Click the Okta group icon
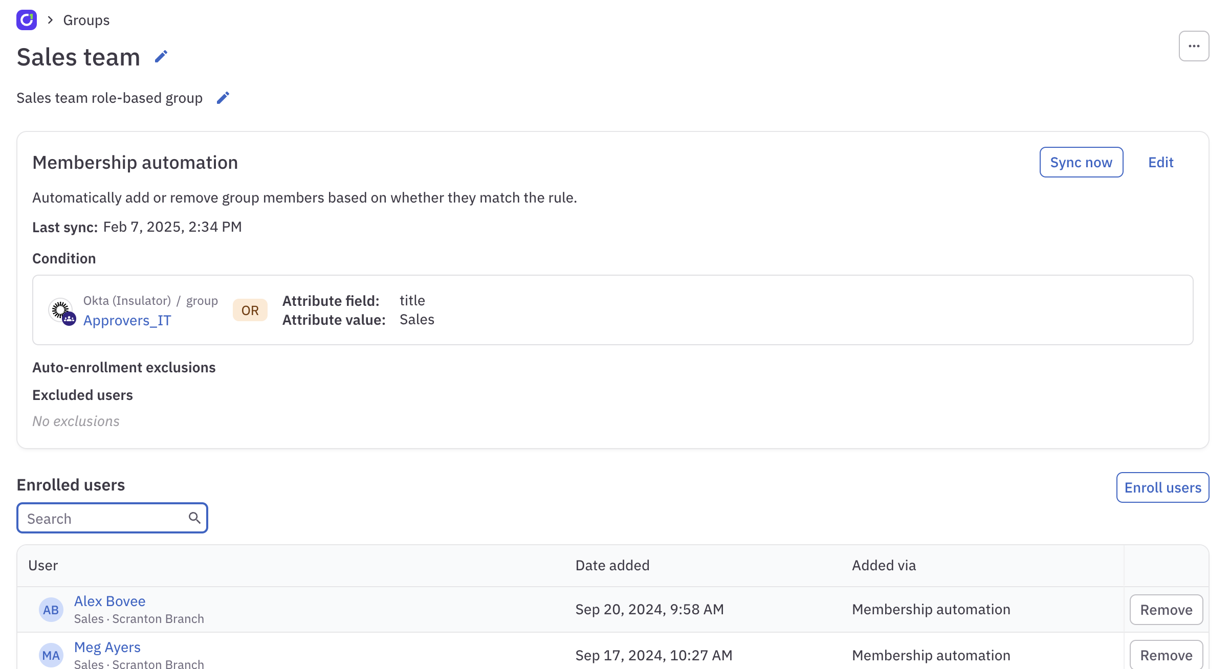Screen dimensions: 1230x669 [x=62, y=311]
